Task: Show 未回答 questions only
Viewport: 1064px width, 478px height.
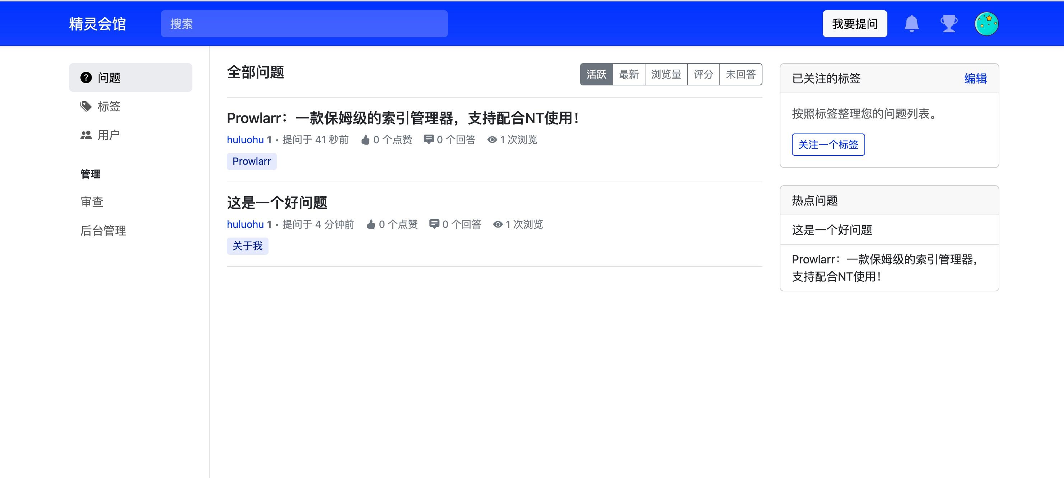Action: 741,74
